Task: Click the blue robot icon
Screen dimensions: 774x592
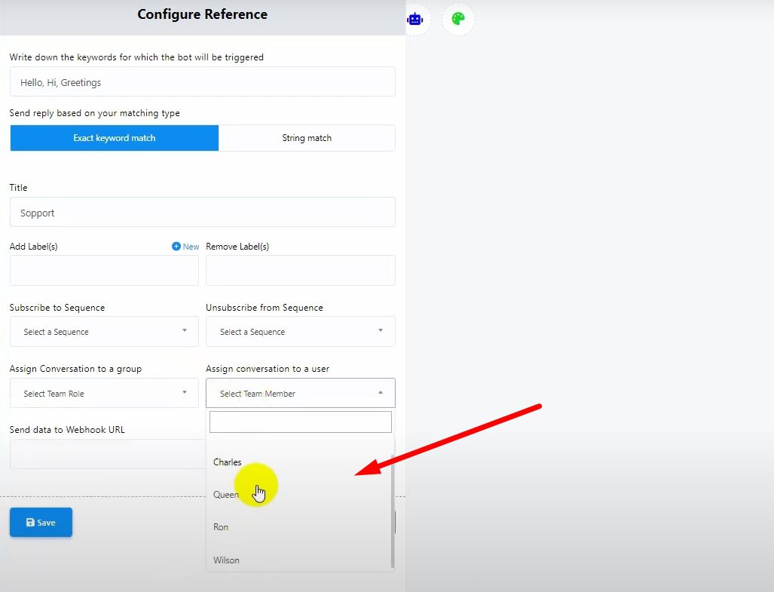Action: click(415, 20)
